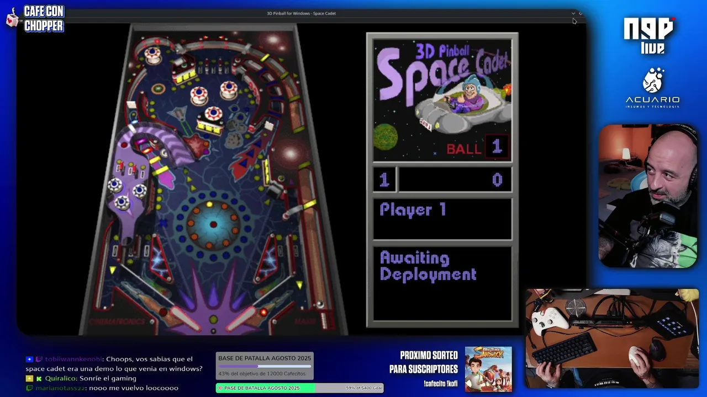Click the player number box showing 1
Screen dimensions: 707x397
point(384,179)
